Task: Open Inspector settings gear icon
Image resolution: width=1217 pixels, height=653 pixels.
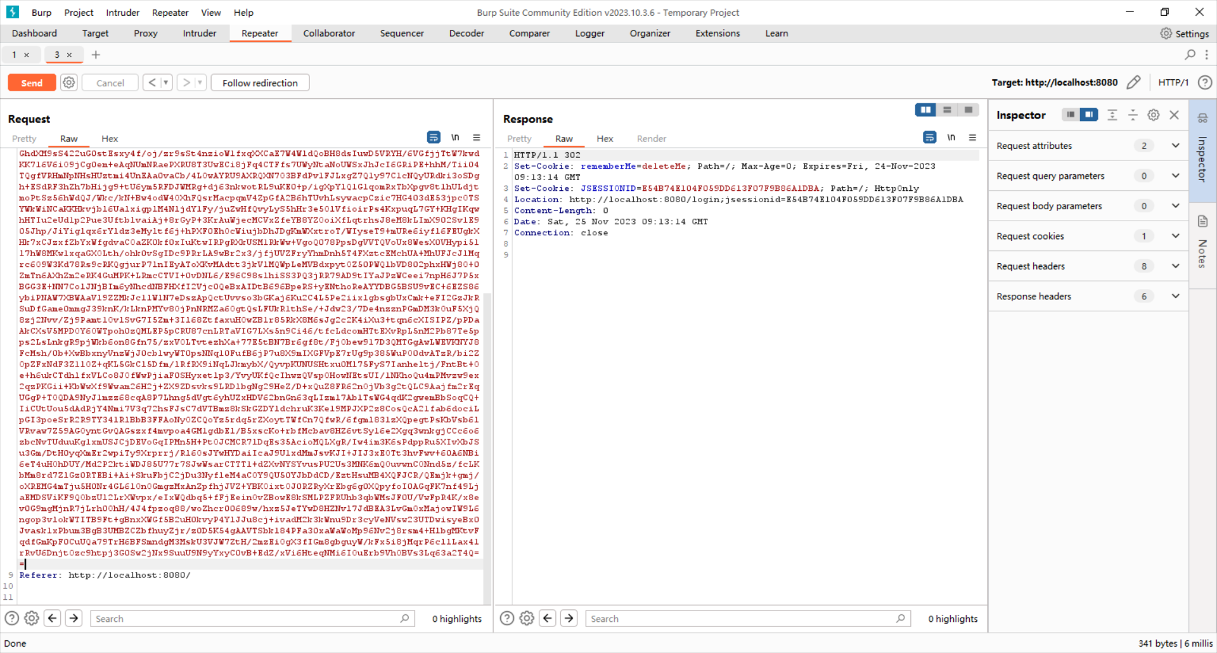Action: pos(1153,115)
